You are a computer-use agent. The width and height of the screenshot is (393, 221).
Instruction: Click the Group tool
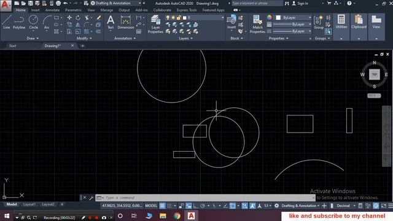[319, 22]
